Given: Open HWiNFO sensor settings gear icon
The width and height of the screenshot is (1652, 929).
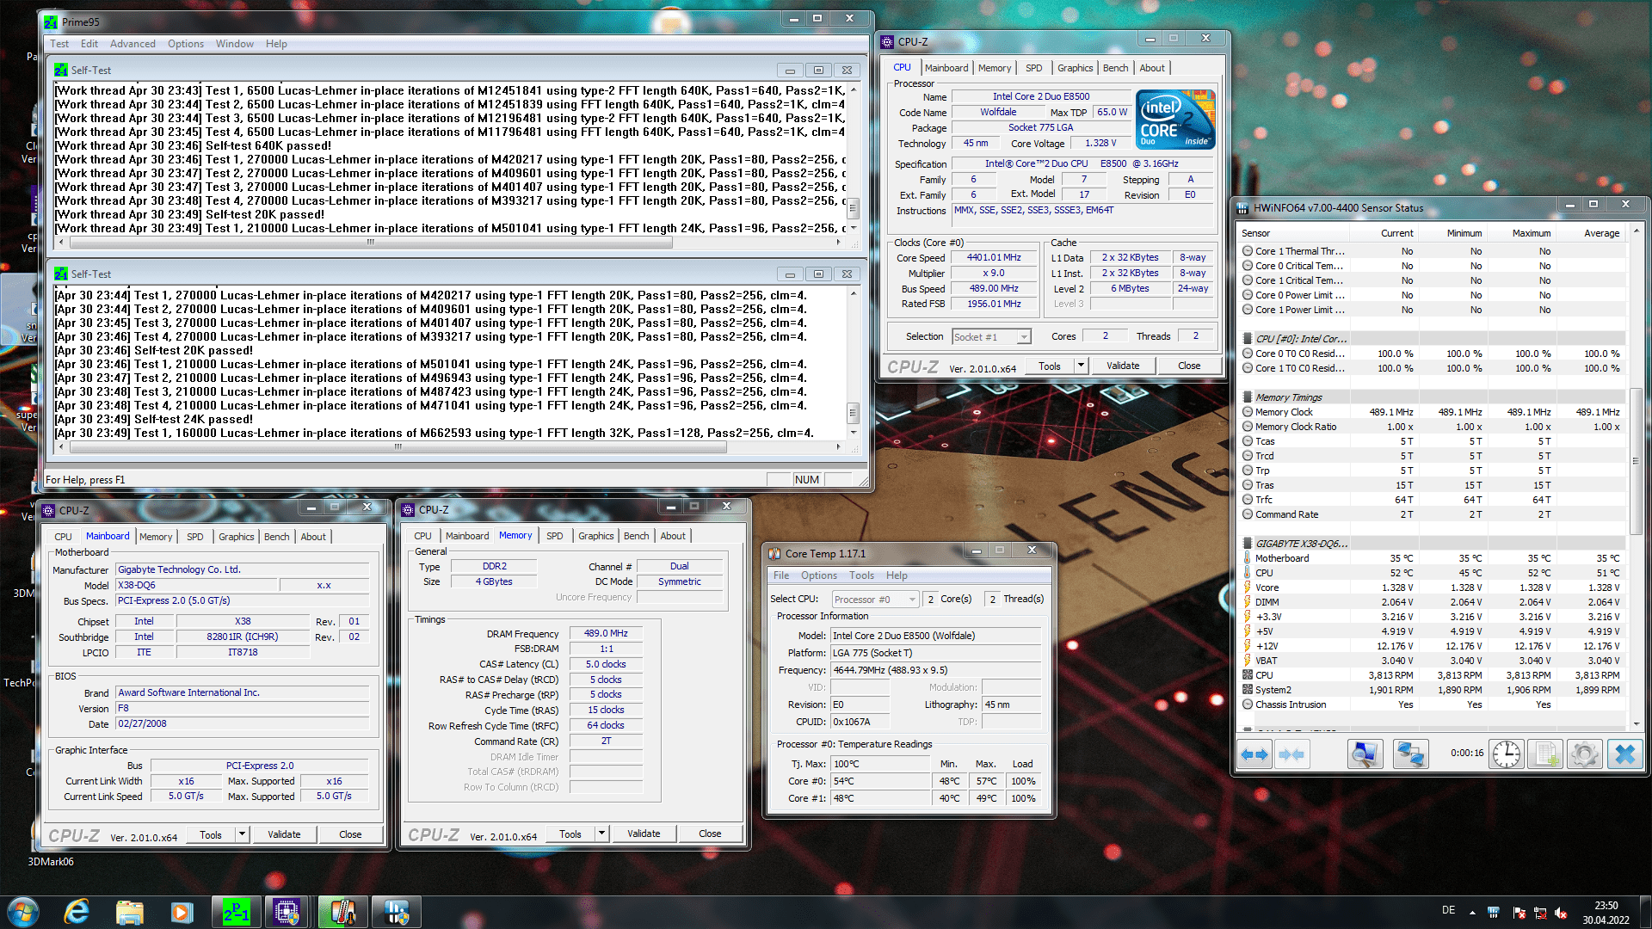Looking at the screenshot, I should [x=1584, y=754].
